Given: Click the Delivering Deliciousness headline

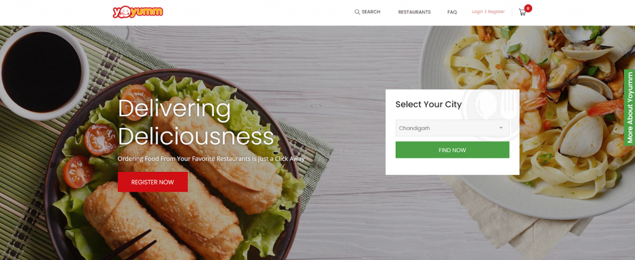Looking at the screenshot, I should point(195,123).
